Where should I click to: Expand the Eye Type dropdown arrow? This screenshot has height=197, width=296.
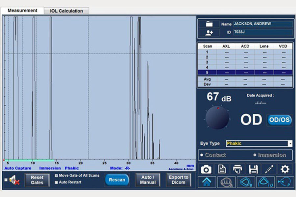[x=290, y=144]
